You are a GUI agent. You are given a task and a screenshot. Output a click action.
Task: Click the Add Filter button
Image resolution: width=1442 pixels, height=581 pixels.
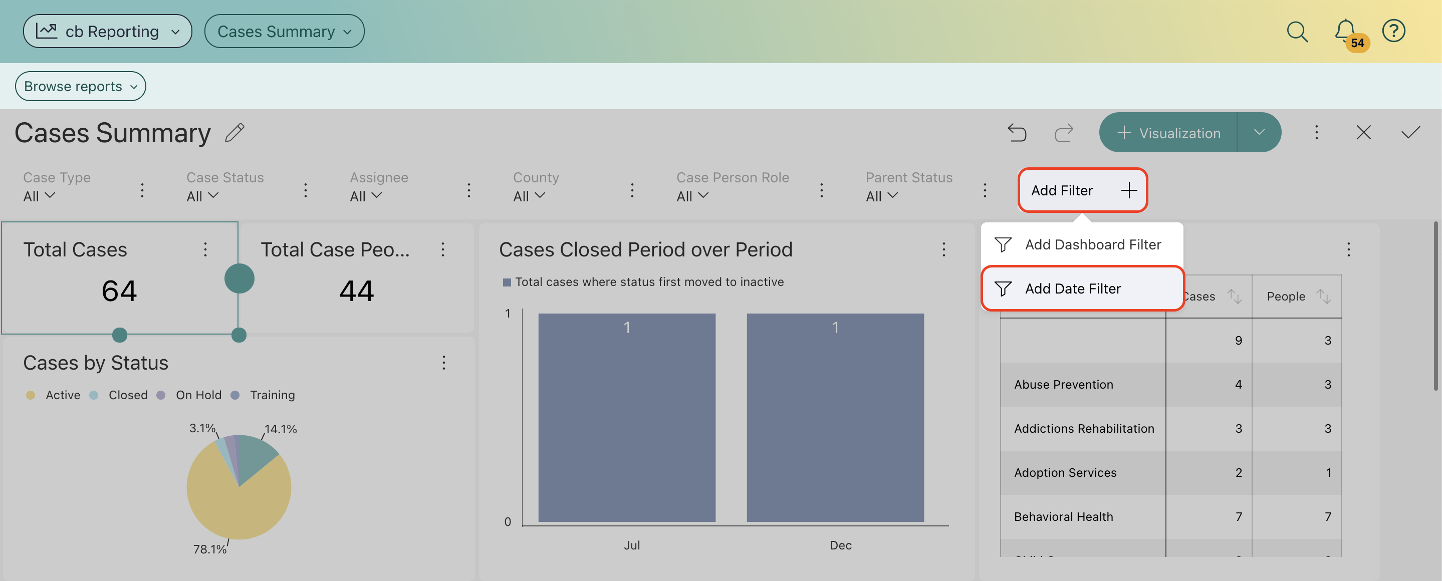coord(1081,190)
